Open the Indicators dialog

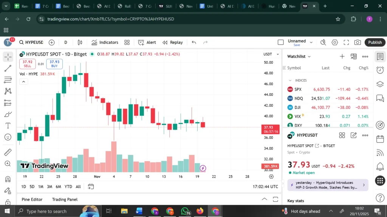coord(105,42)
